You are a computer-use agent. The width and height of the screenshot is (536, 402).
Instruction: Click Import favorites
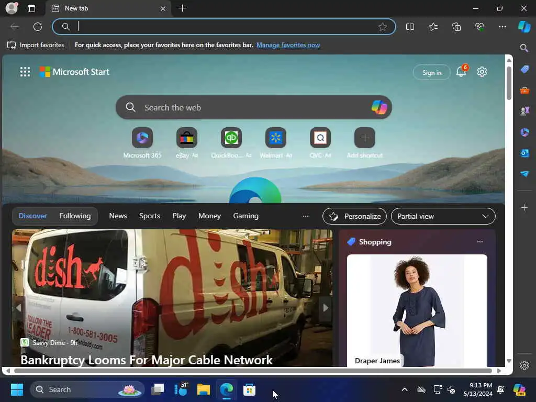(x=36, y=45)
